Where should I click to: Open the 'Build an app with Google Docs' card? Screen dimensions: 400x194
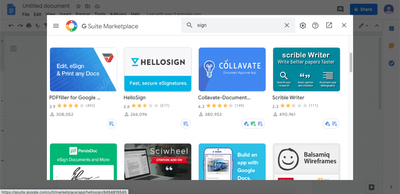(x=232, y=162)
